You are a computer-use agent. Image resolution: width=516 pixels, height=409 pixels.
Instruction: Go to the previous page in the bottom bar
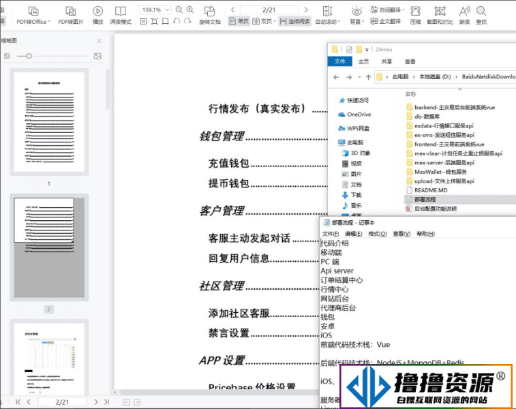pyautogui.click(x=29, y=402)
